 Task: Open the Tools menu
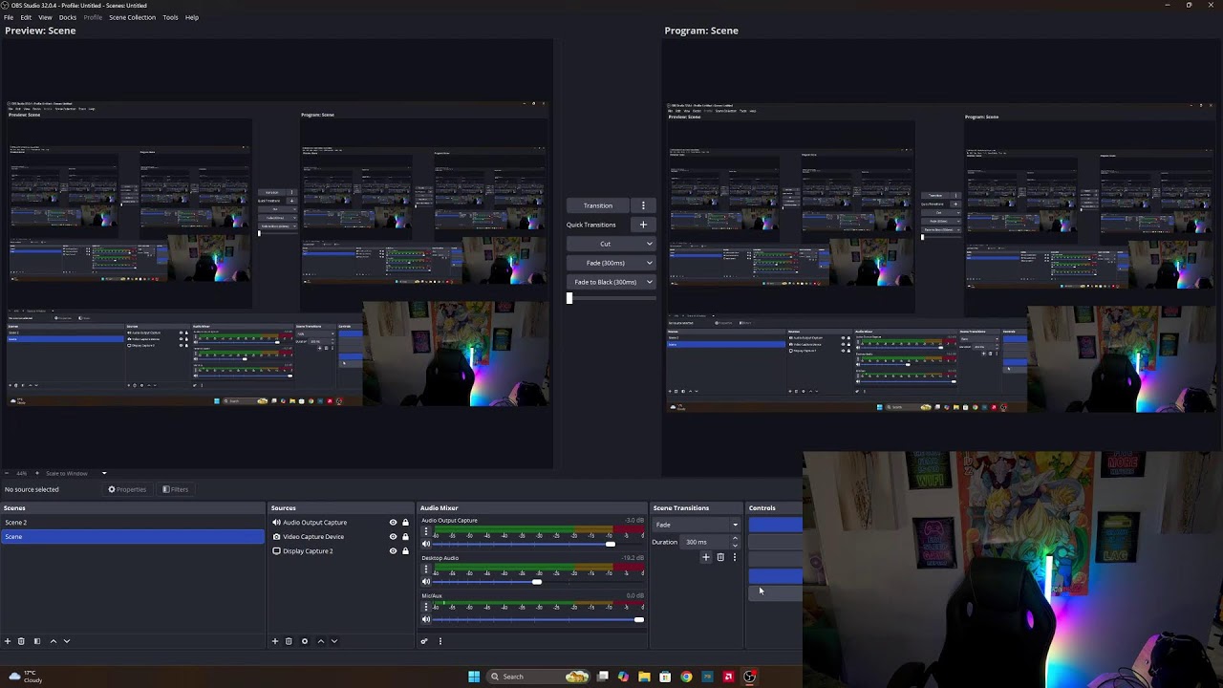click(170, 17)
